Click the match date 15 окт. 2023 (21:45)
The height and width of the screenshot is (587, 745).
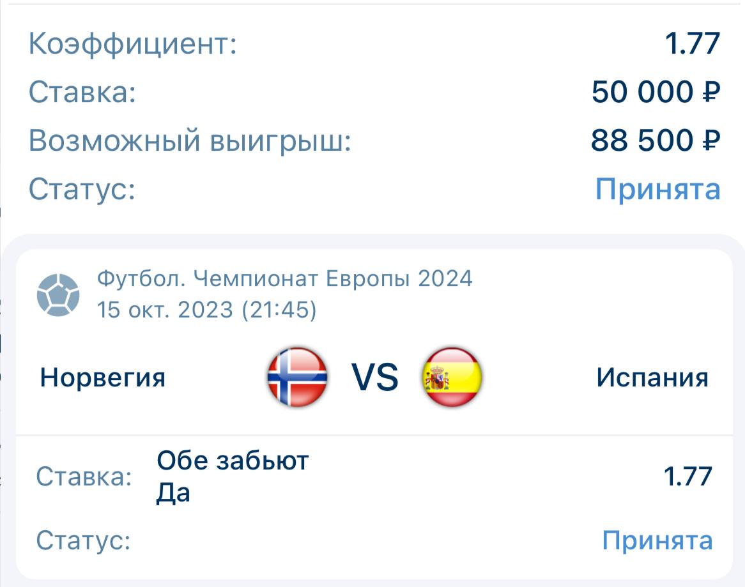point(206,310)
